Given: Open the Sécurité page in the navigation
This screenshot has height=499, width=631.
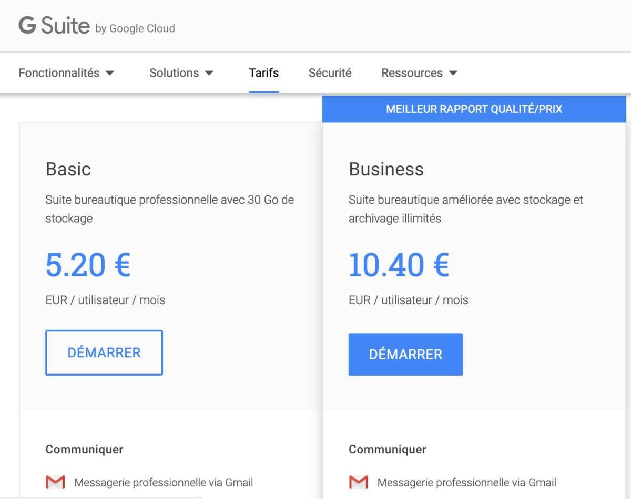Looking at the screenshot, I should (330, 73).
